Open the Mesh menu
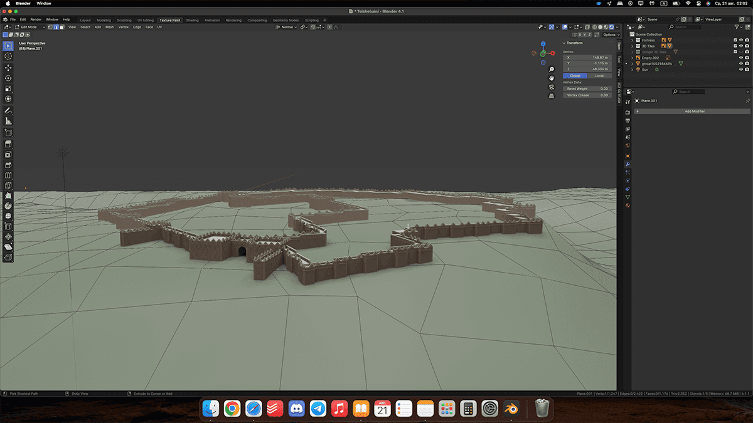The width and height of the screenshot is (753, 423). 110,27
